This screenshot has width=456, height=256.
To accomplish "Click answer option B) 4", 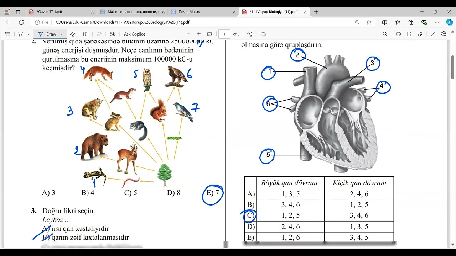I will click(x=88, y=193).
